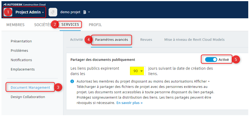Open Design Collaboration in the sidebar
Screen dimensions: 250x116
[x=28, y=97]
